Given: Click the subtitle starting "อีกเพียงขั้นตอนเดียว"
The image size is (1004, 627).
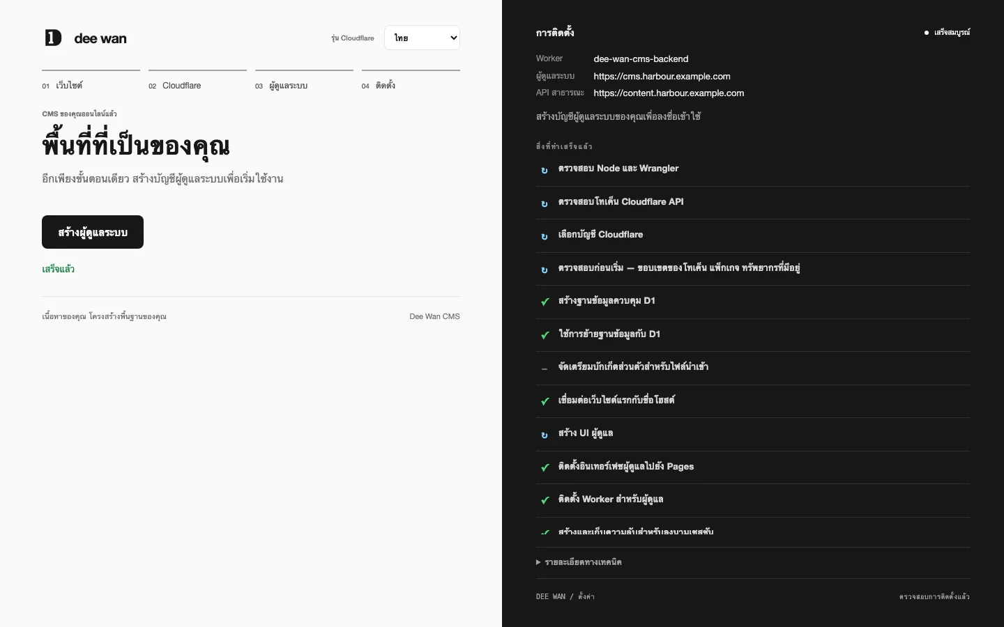Looking at the screenshot, I should click(162, 179).
